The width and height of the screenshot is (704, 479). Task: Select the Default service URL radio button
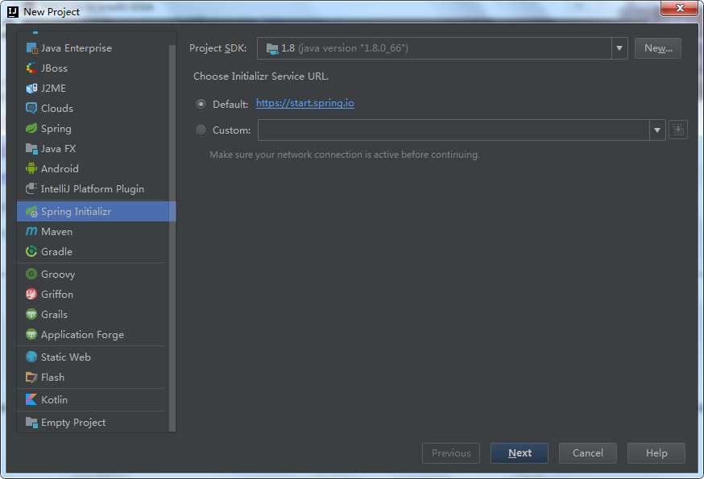[201, 104]
